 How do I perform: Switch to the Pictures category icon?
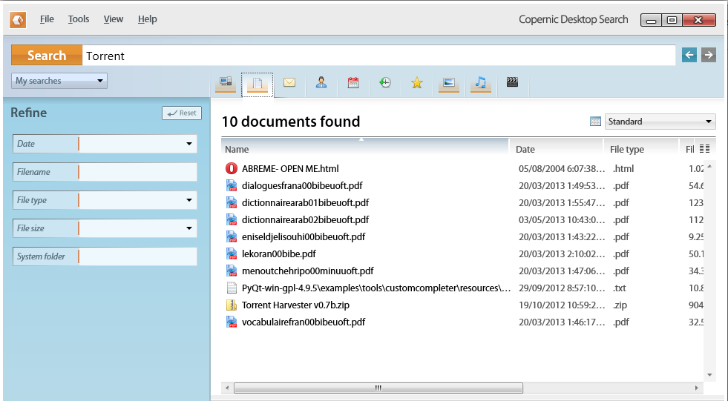pyautogui.click(x=448, y=84)
